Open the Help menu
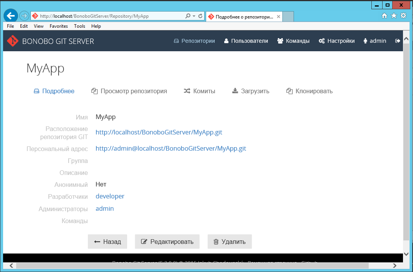 click(x=96, y=26)
